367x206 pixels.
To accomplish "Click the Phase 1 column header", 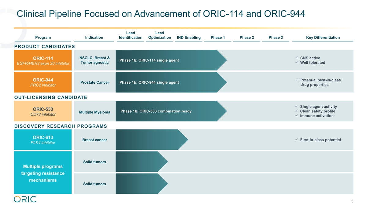I will coord(218,38).
